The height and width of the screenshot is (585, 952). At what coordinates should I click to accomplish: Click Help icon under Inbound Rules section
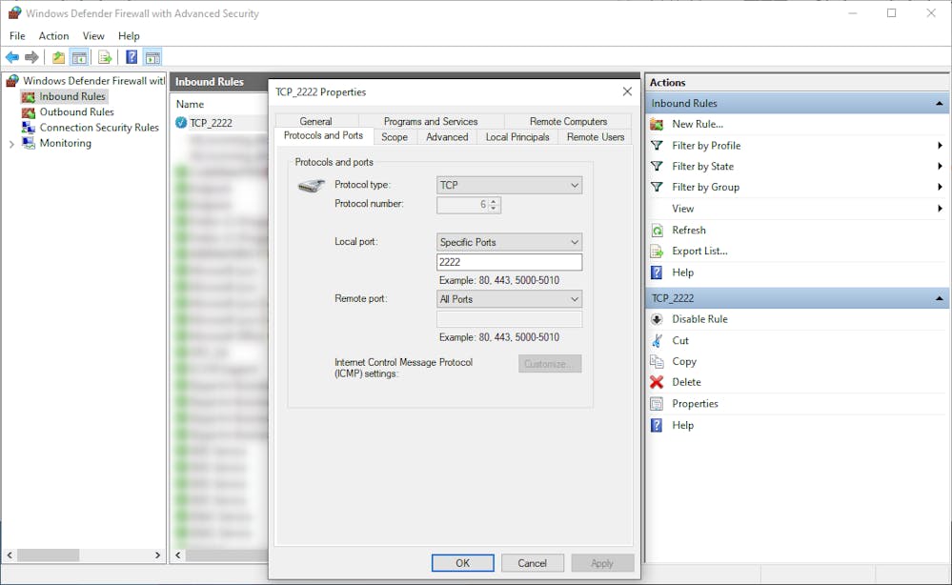tap(657, 272)
